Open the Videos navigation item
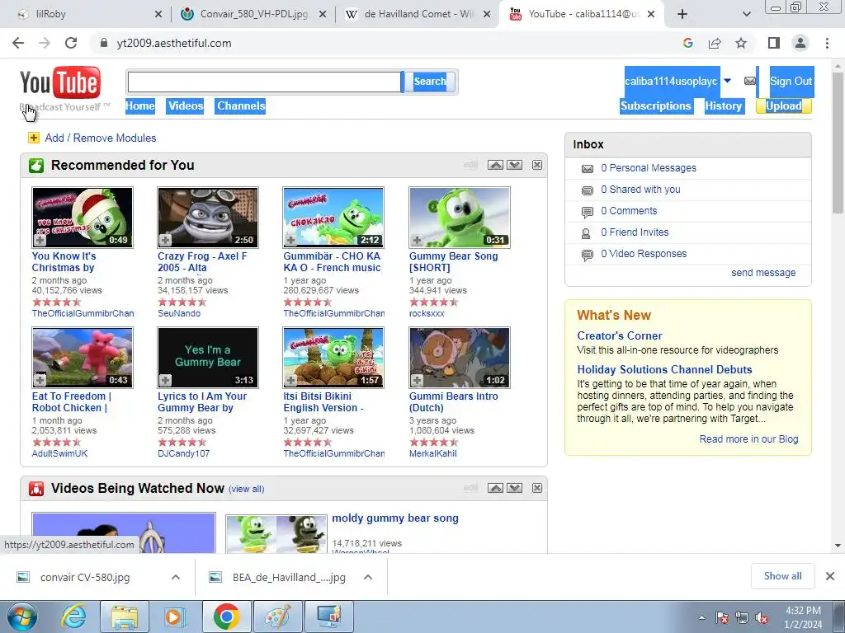This screenshot has width=845, height=633. pos(186,106)
